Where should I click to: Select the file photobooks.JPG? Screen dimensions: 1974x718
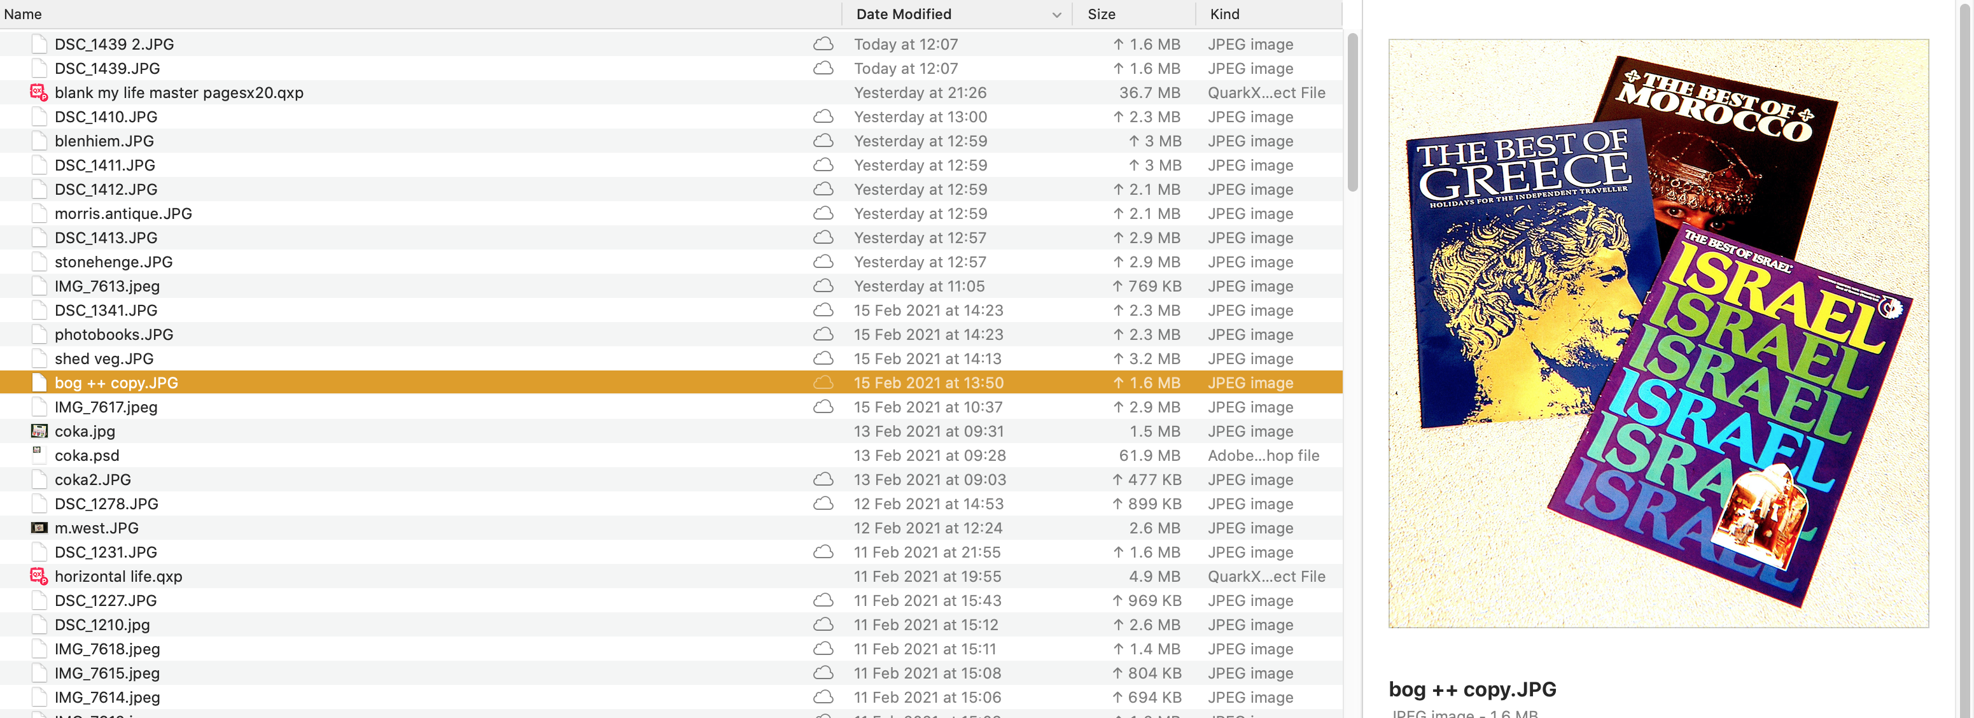coord(114,335)
